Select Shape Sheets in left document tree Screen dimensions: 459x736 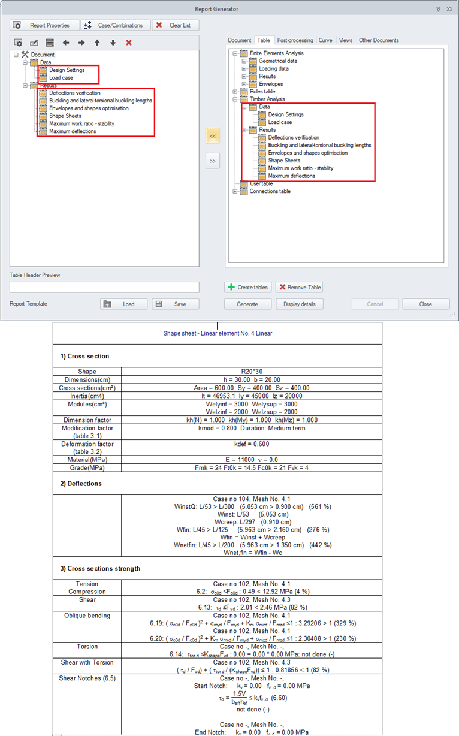[65, 116]
